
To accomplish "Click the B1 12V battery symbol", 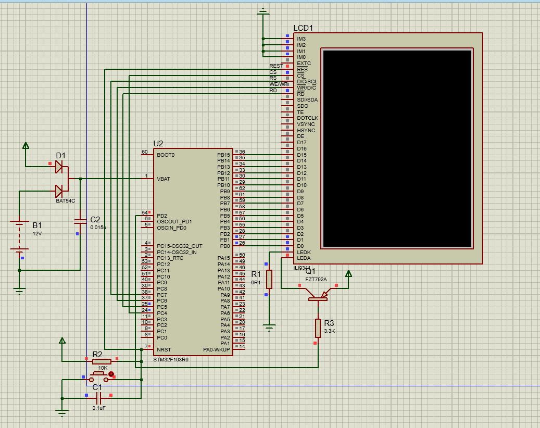I will 20,237.
